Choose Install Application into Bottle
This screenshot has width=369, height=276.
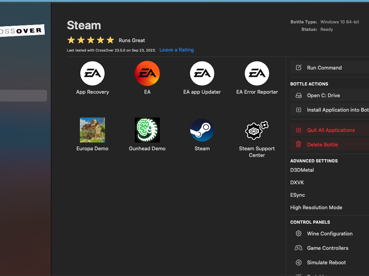click(x=329, y=110)
